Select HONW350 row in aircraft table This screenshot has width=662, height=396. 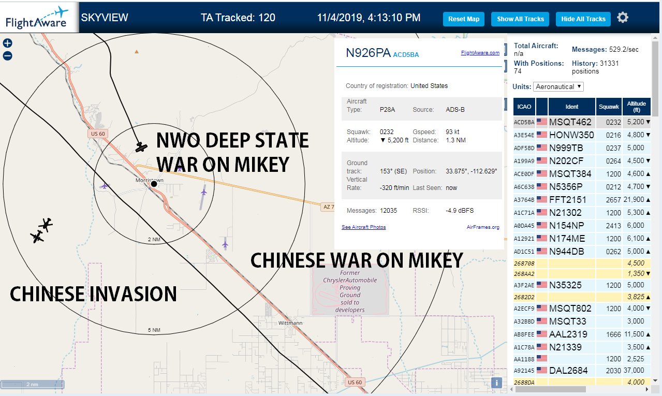pyautogui.click(x=582, y=135)
